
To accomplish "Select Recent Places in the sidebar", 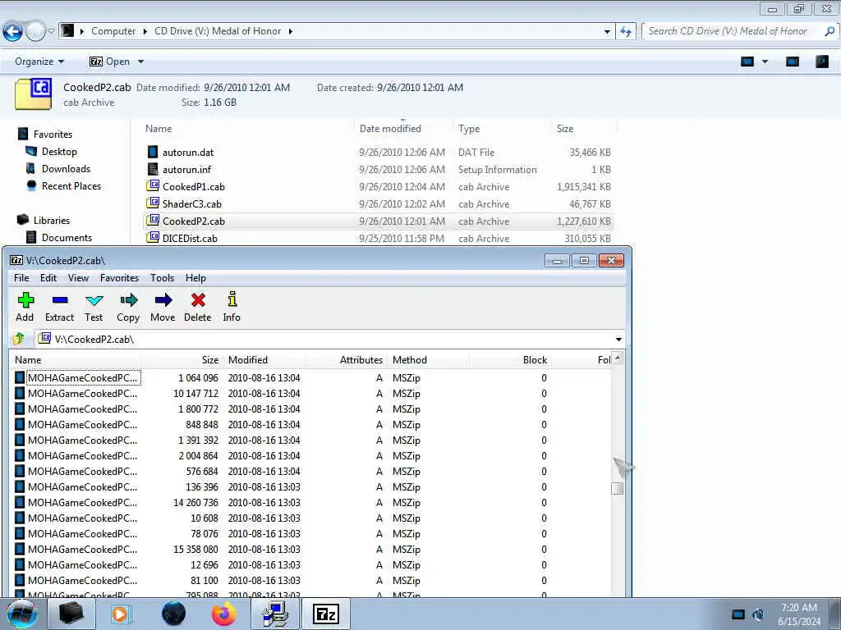I will click(x=64, y=186).
